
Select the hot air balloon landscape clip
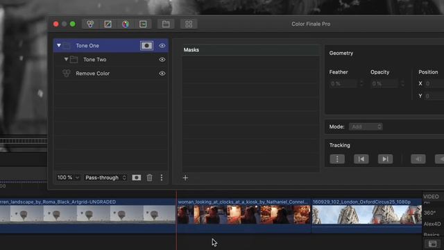click(87, 216)
